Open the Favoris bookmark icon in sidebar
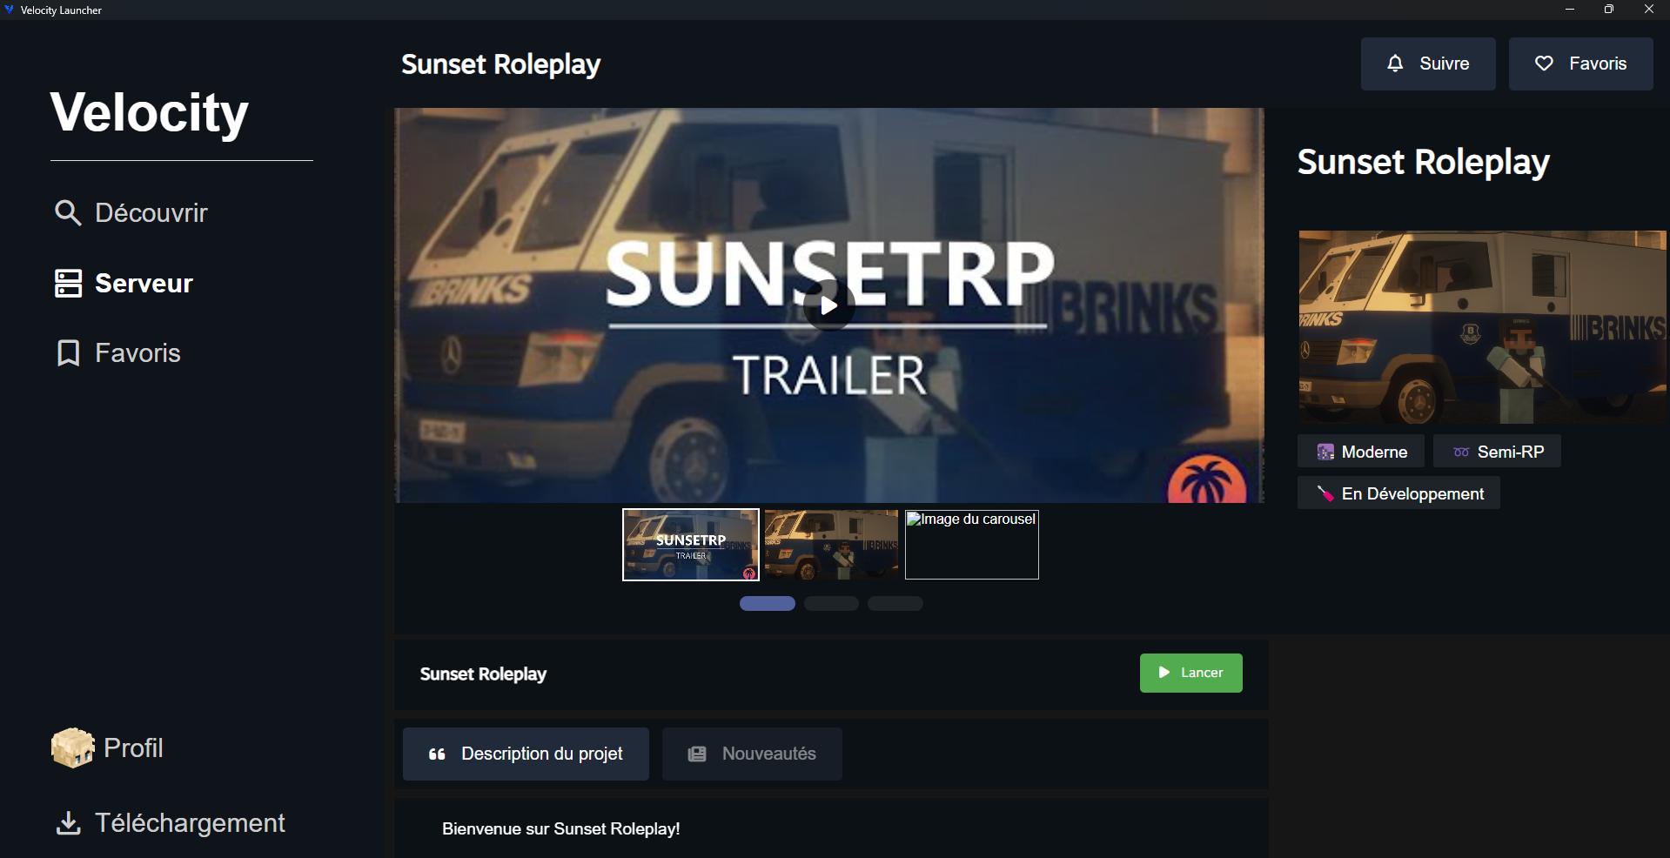This screenshot has height=858, width=1670. 68,352
